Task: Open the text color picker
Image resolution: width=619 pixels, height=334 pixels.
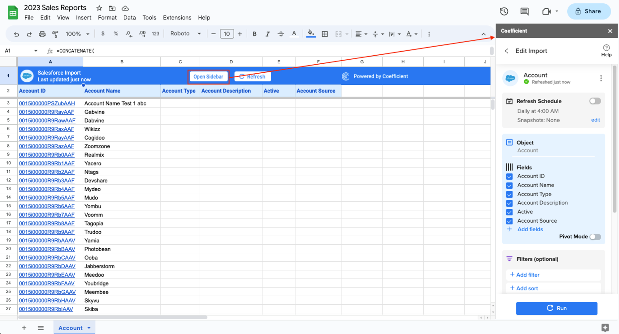Action: click(294, 34)
